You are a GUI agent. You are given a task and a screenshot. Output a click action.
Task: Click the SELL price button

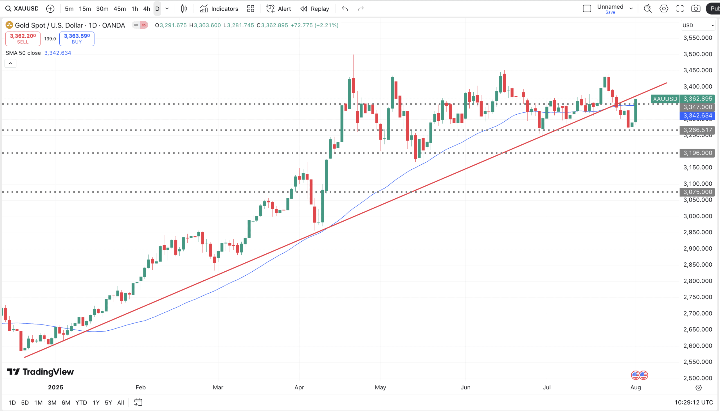[23, 39]
